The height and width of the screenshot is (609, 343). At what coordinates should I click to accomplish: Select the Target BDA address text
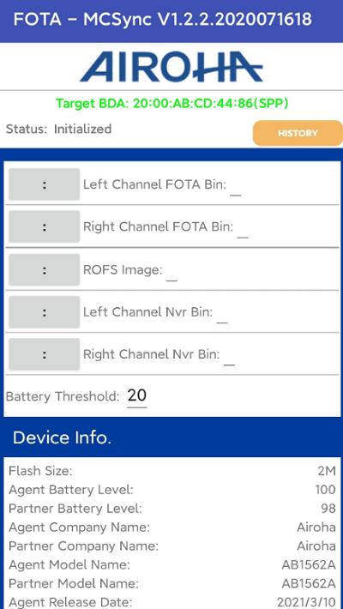(172, 104)
